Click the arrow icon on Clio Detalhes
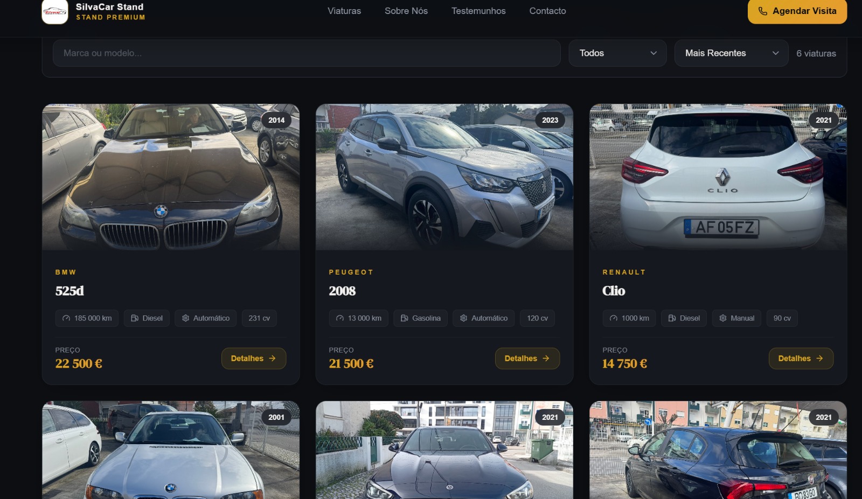The width and height of the screenshot is (862, 499). tap(819, 359)
